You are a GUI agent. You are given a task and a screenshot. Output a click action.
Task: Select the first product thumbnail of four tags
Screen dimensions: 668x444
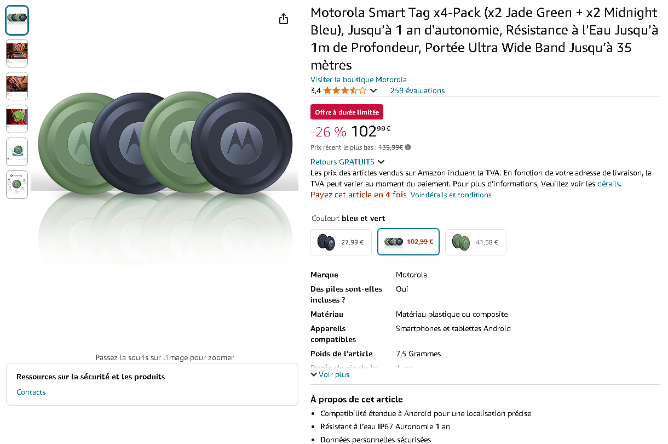pyautogui.click(x=17, y=20)
